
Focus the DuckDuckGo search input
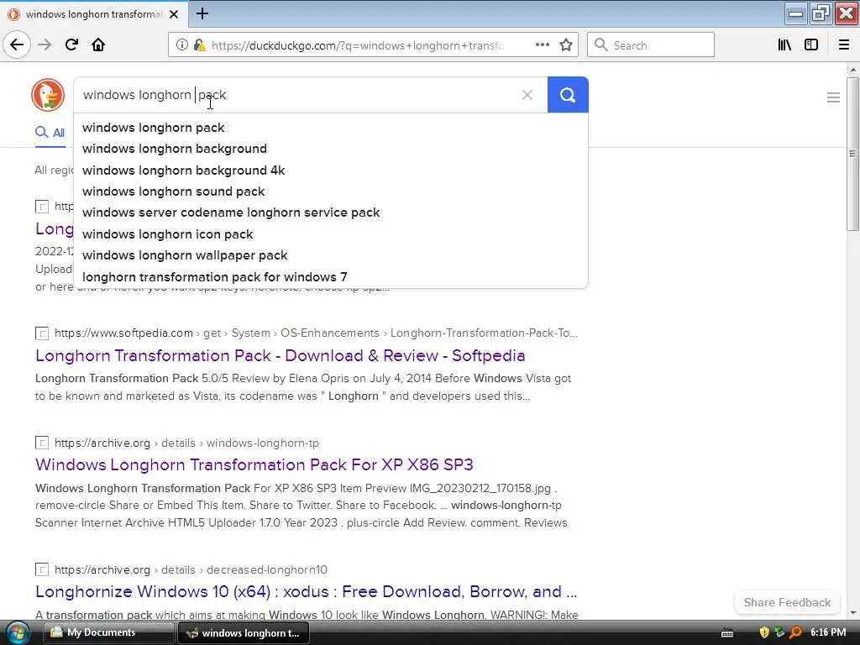(x=296, y=95)
